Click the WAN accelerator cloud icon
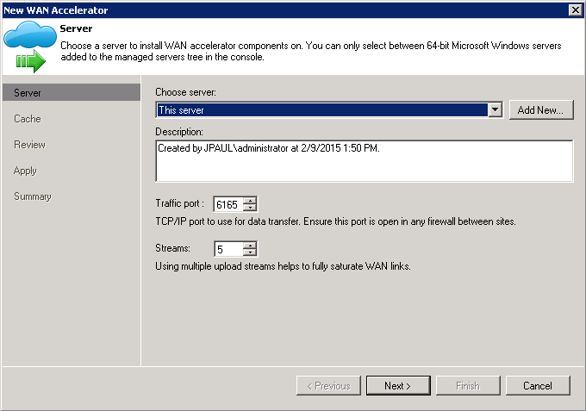 [x=29, y=47]
